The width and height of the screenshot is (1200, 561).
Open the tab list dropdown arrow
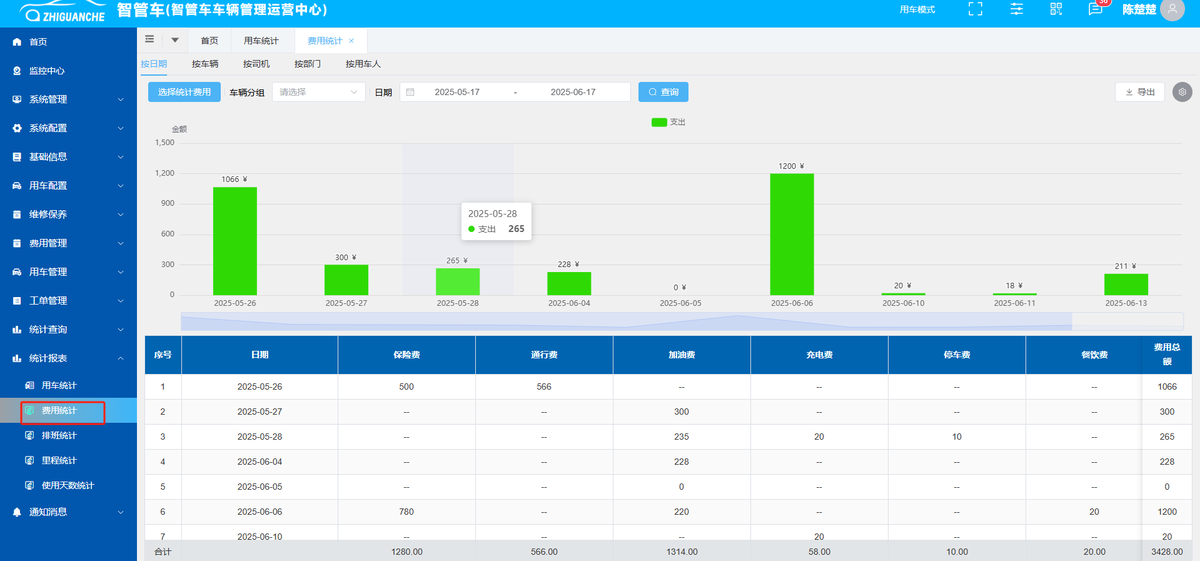[175, 40]
